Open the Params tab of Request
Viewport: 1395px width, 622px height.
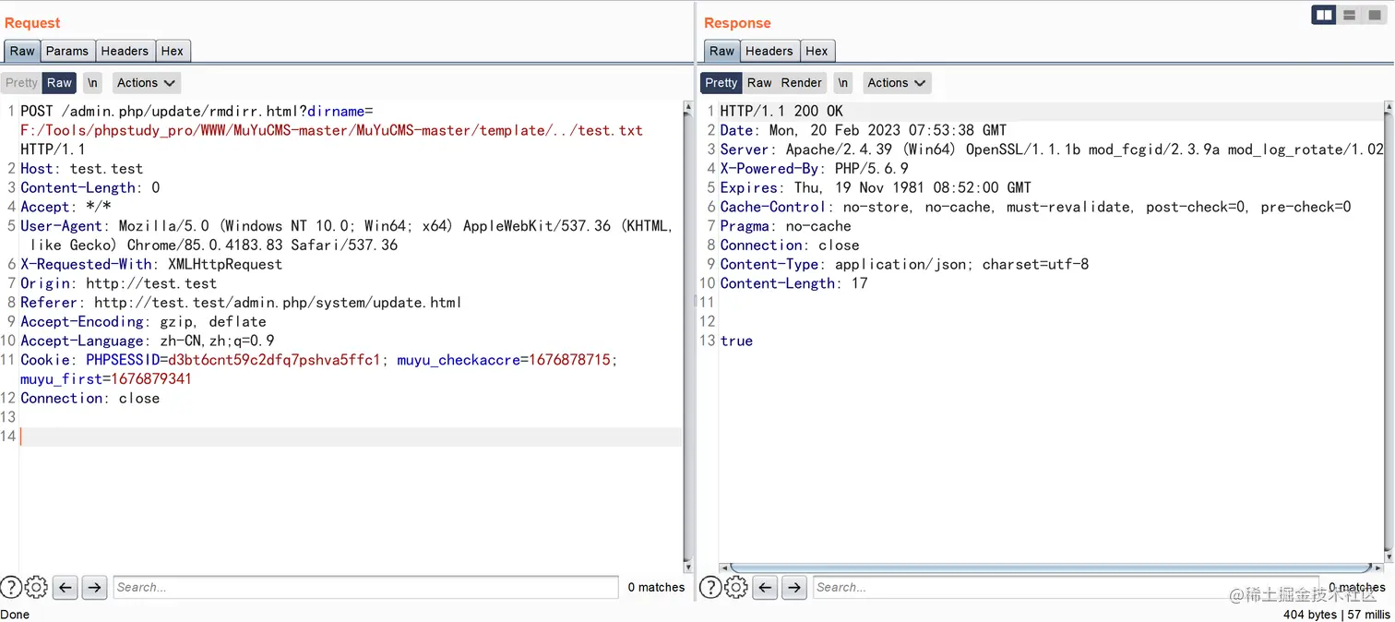[67, 51]
